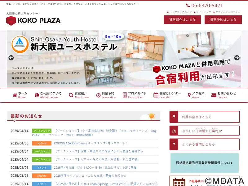248x186 pixels.
Task: Click the 最新のお知らせ heading
Action: [26, 116]
